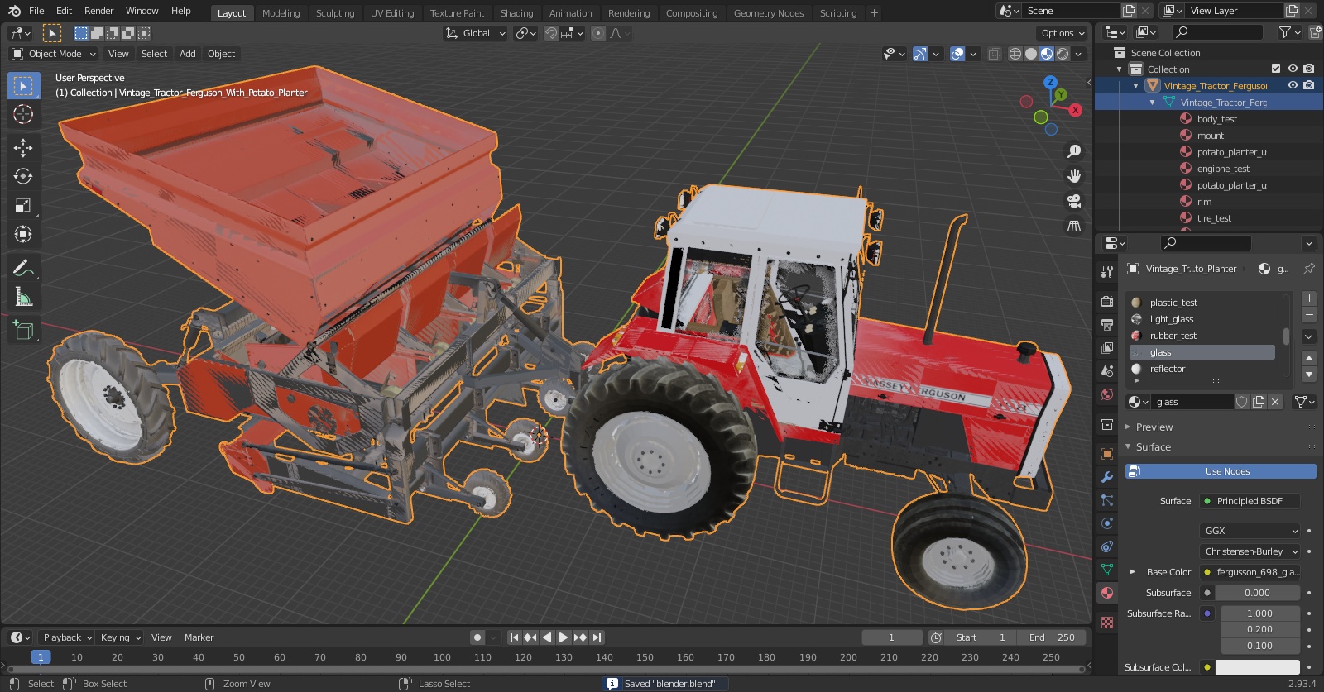This screenshot has height=692, width=1324.
Task: Click the Principled BSDF surface button
Action: pyautogui.click(x=1250, y=501)
